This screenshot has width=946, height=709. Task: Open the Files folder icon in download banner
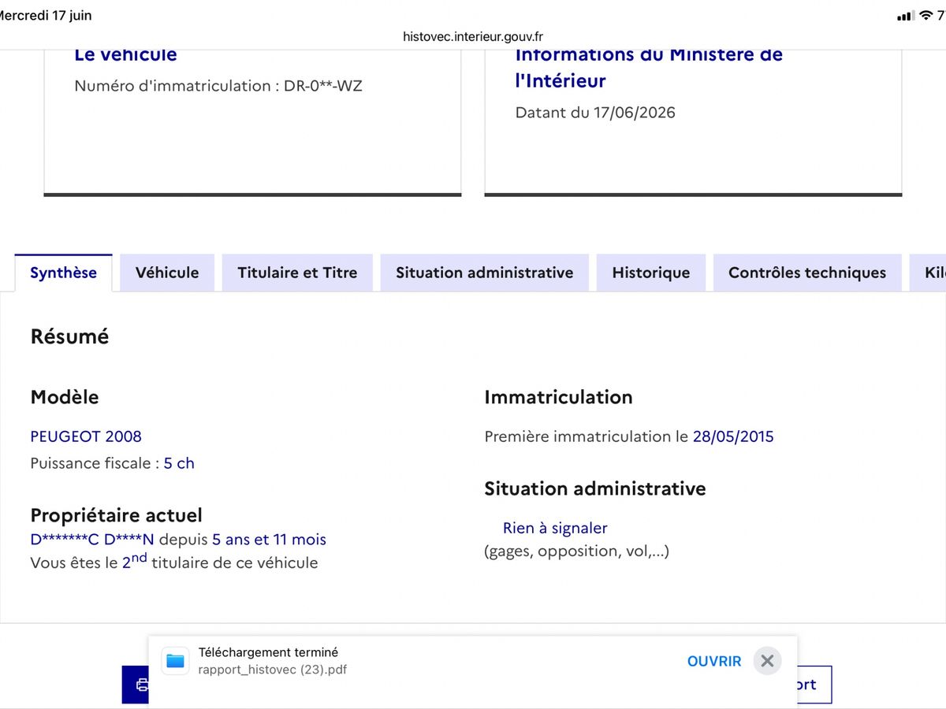pos(175,661)
